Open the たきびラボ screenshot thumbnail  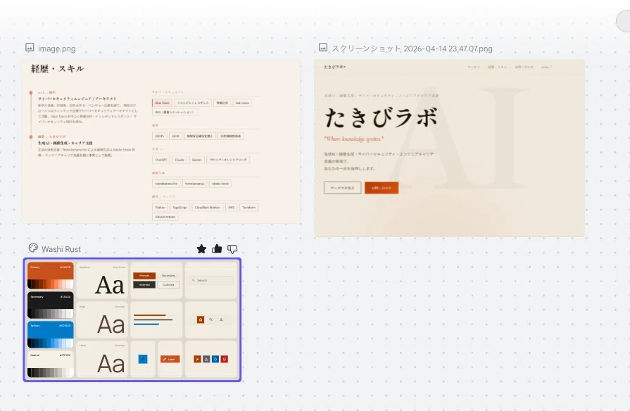[x=449, y=148]
